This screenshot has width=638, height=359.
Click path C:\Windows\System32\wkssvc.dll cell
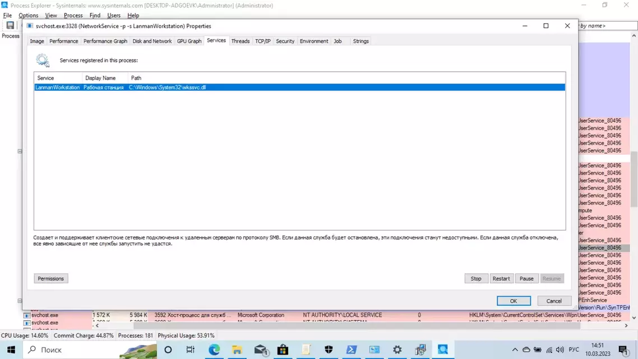point(167,88)
